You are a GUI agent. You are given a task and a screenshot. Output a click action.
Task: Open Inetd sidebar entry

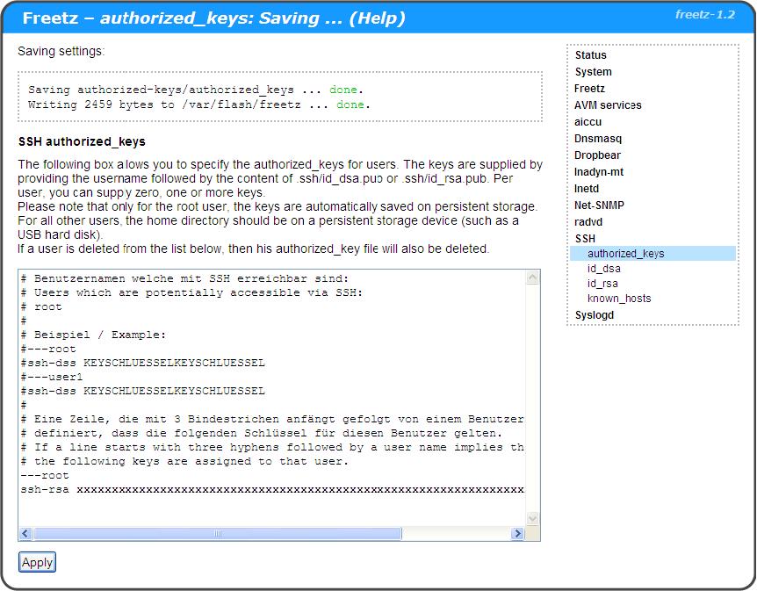pos(586,188)
